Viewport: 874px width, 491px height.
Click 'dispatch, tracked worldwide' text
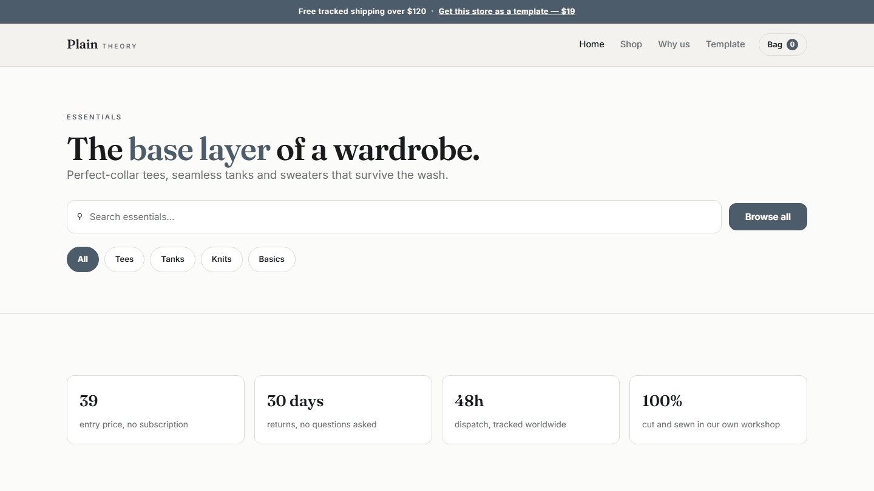pyautogui.click(x=510, y=424)
